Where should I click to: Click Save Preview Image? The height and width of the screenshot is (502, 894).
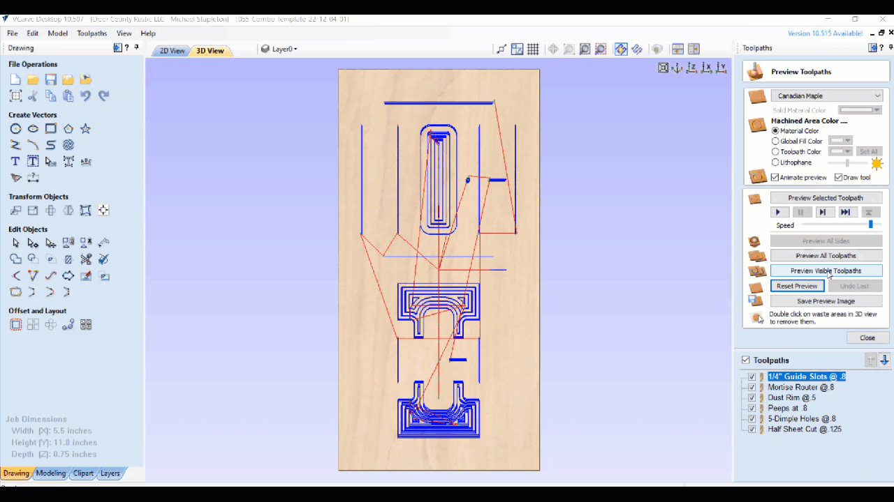[826, 301]
